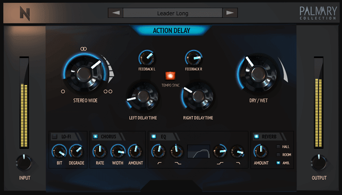Click the Output gain knob
This screenshot has height=195, width=342.
[x=319, y=163]
